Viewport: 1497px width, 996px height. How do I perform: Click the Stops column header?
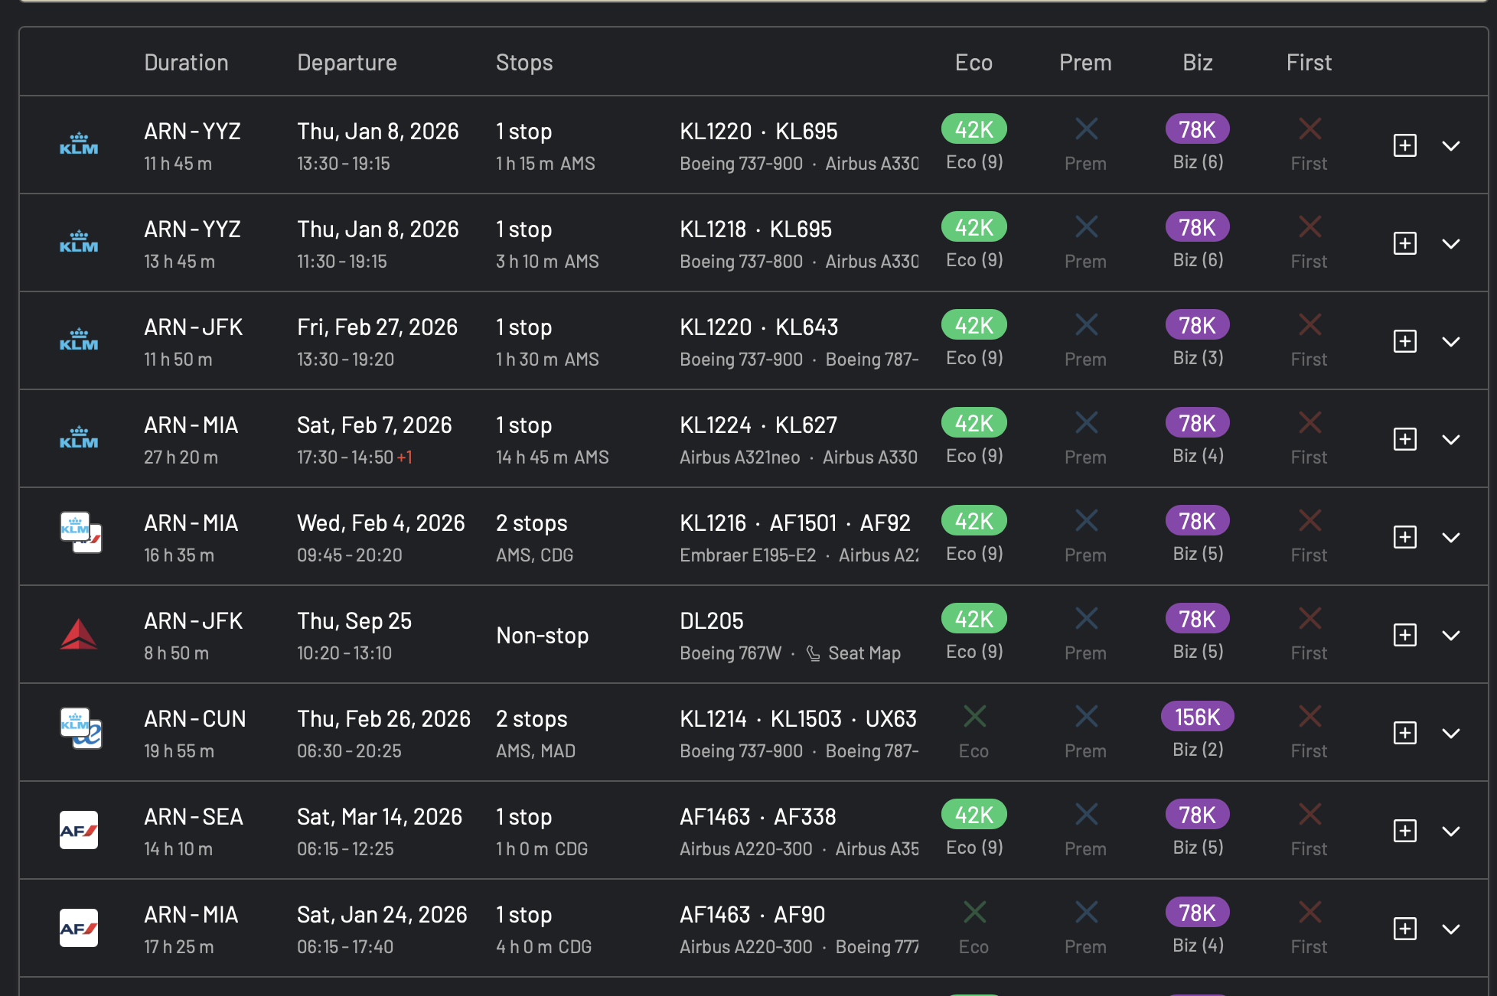[x=524, y=63]
